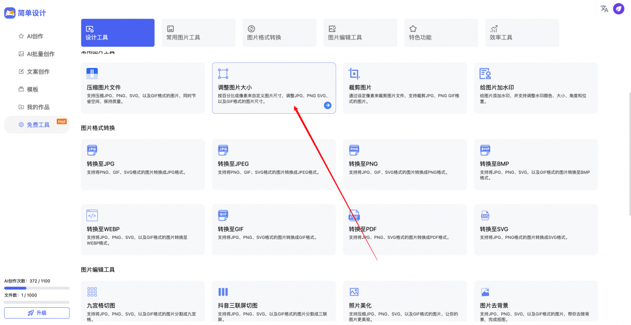Click the 九宫格切图 grid icon
Screen dimensions: 631x325
pos(92,292)
